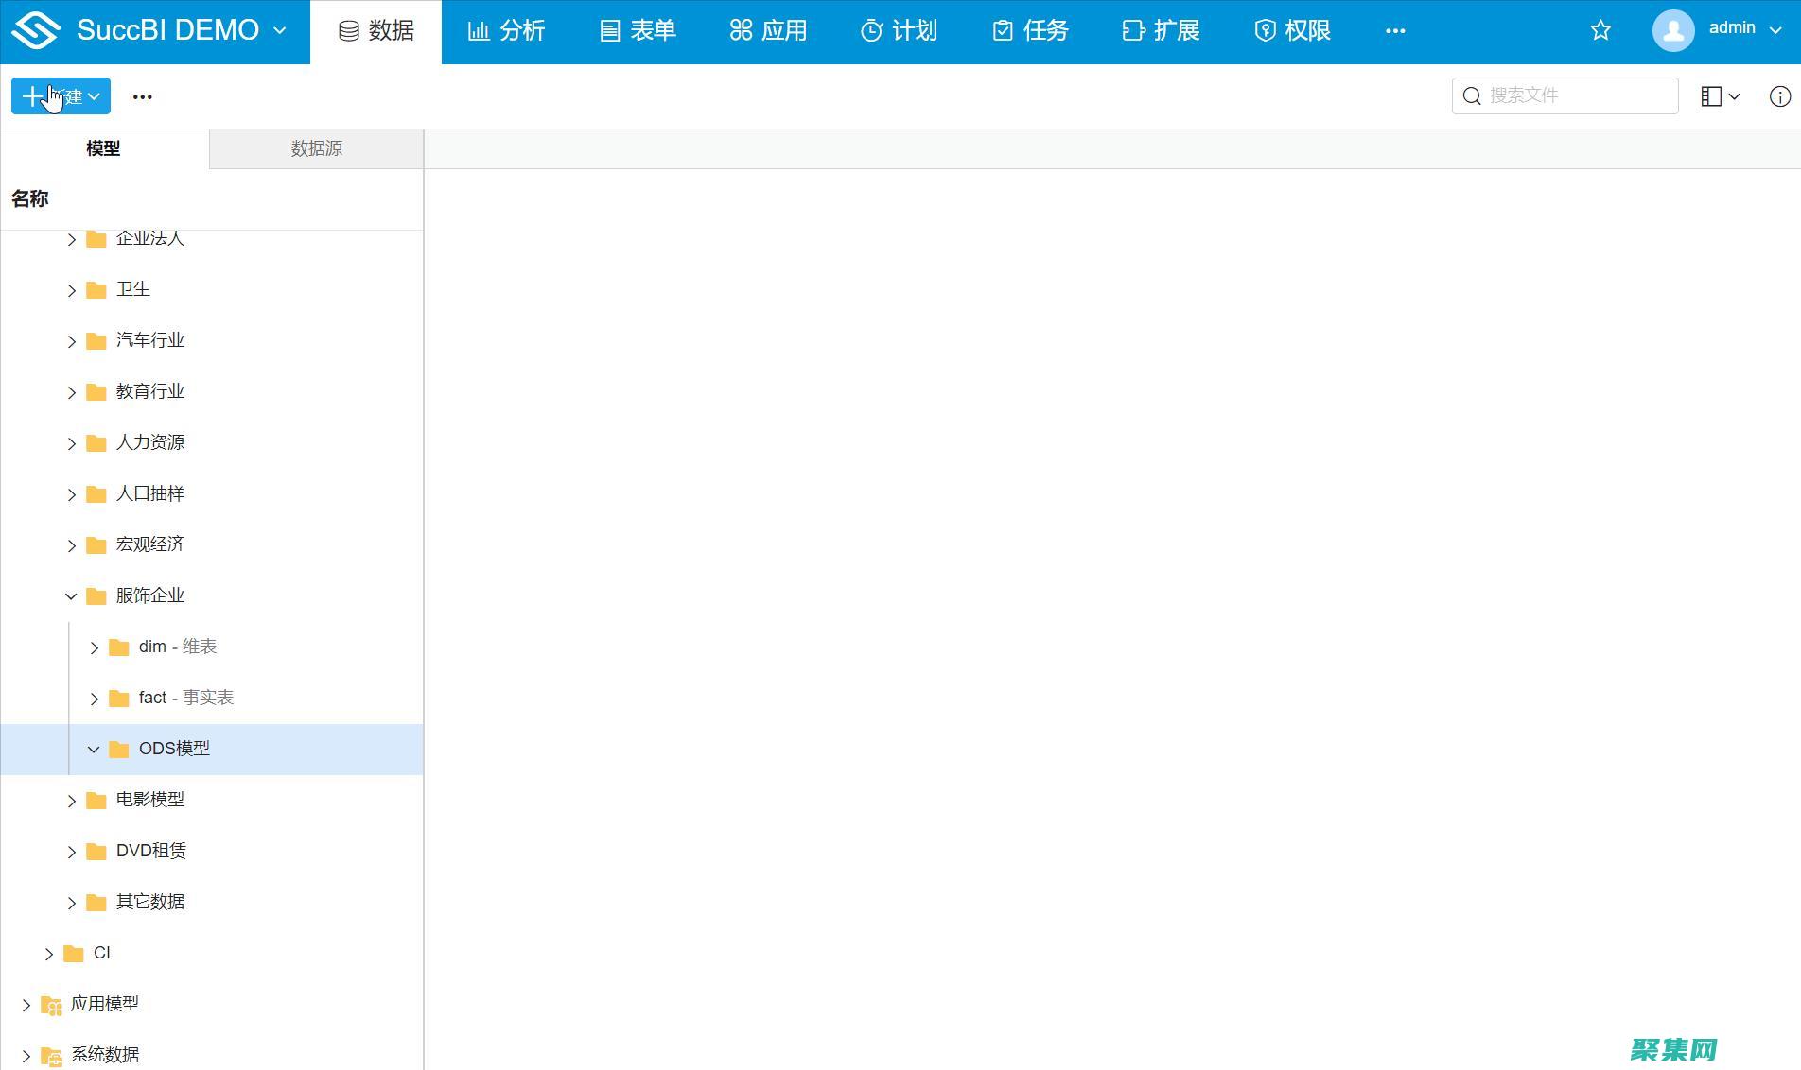The image size is (1801, 1070).
Task: Switch to the 数据源 tab
Action: pos(316,148)
